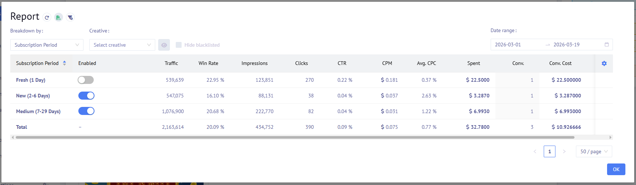The width and height of the screenshot is (636, 185).
Task: Check the Hide blacklisted checkbox
Action: [x=179, y=45]
